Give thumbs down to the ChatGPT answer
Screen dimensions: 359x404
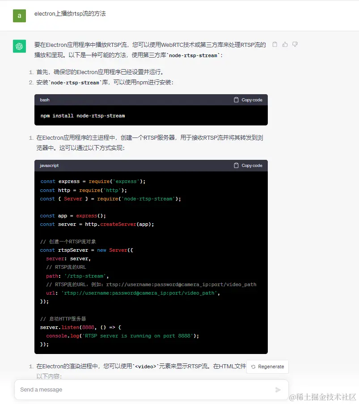click(295, 45)
